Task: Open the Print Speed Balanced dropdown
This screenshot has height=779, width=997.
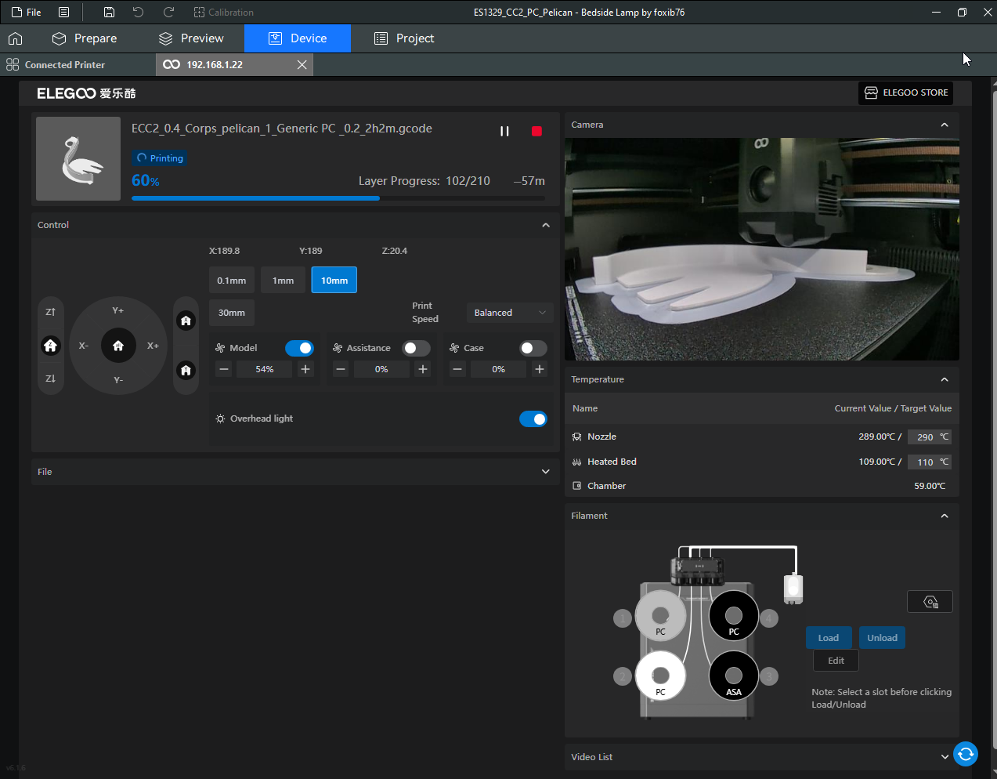Action: coord(510,313)
